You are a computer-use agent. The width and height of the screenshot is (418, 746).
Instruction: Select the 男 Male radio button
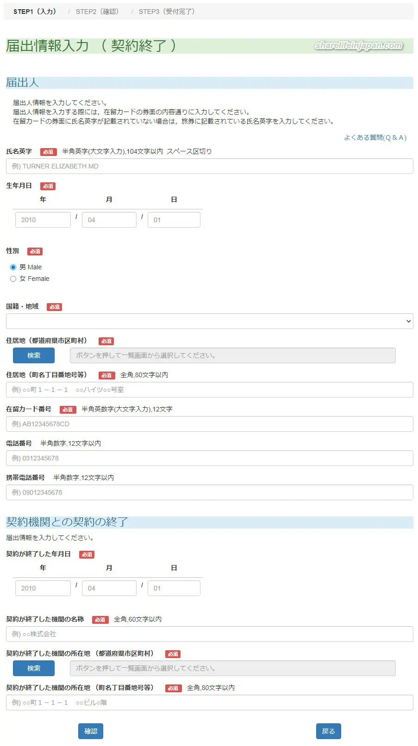(13, 267)
